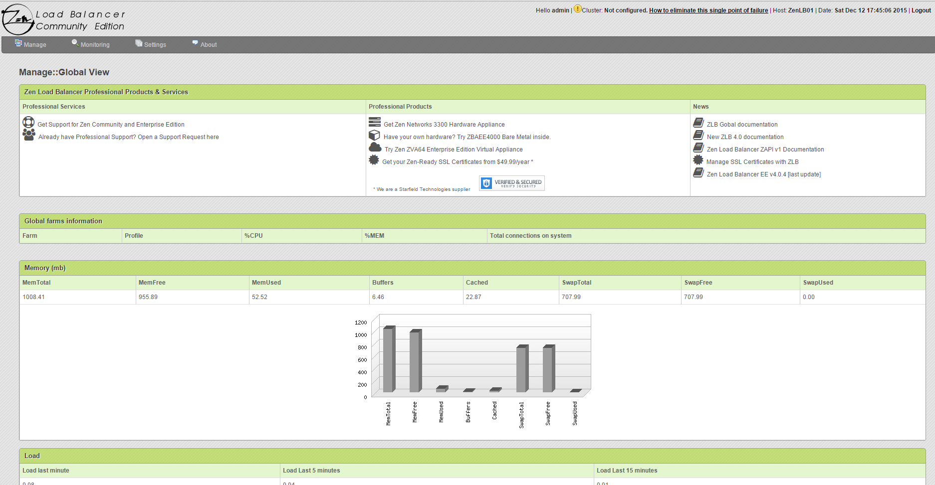Click the Zen Load Balancer logo
The height and width of the screenshot is (485, 935).
63,19
